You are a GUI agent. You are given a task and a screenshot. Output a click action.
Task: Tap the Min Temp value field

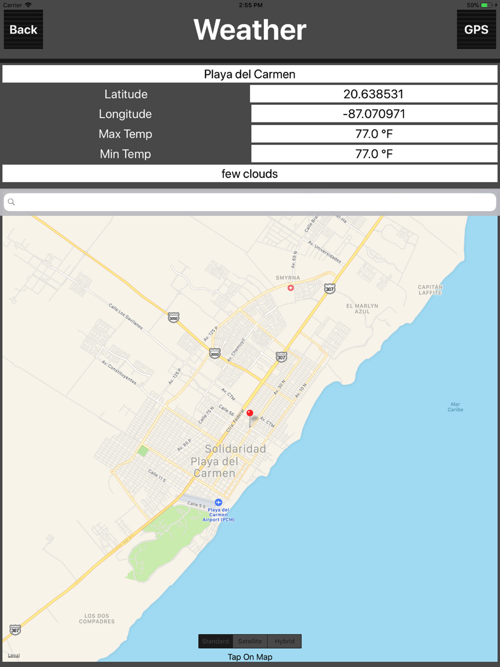(374, 154)
